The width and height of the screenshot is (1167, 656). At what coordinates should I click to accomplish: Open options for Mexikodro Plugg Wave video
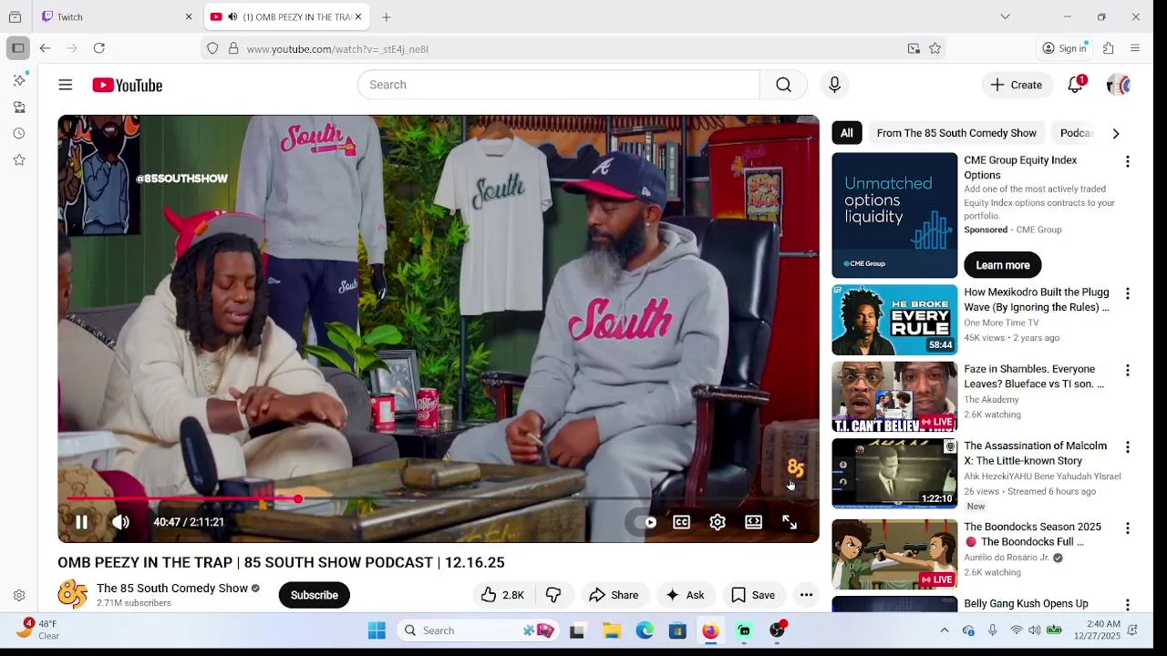pos(1128,293)
